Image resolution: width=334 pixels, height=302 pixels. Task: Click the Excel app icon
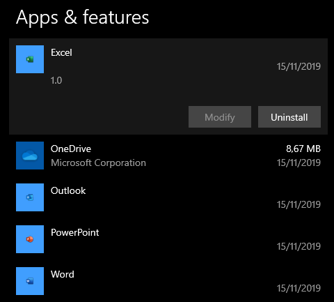point(30,59)
